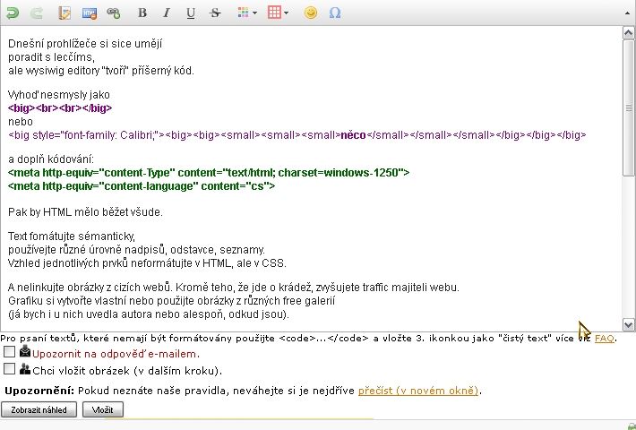Click the line 'a doplň kódování:'
Viewport: 636px width, 430px height.
[x=51, y=159]
